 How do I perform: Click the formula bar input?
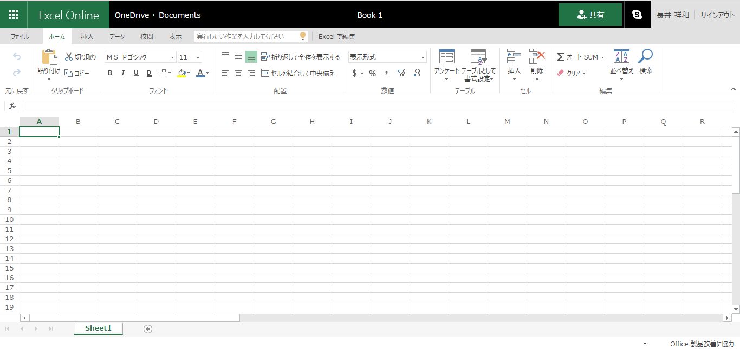(x=379, y=106)
